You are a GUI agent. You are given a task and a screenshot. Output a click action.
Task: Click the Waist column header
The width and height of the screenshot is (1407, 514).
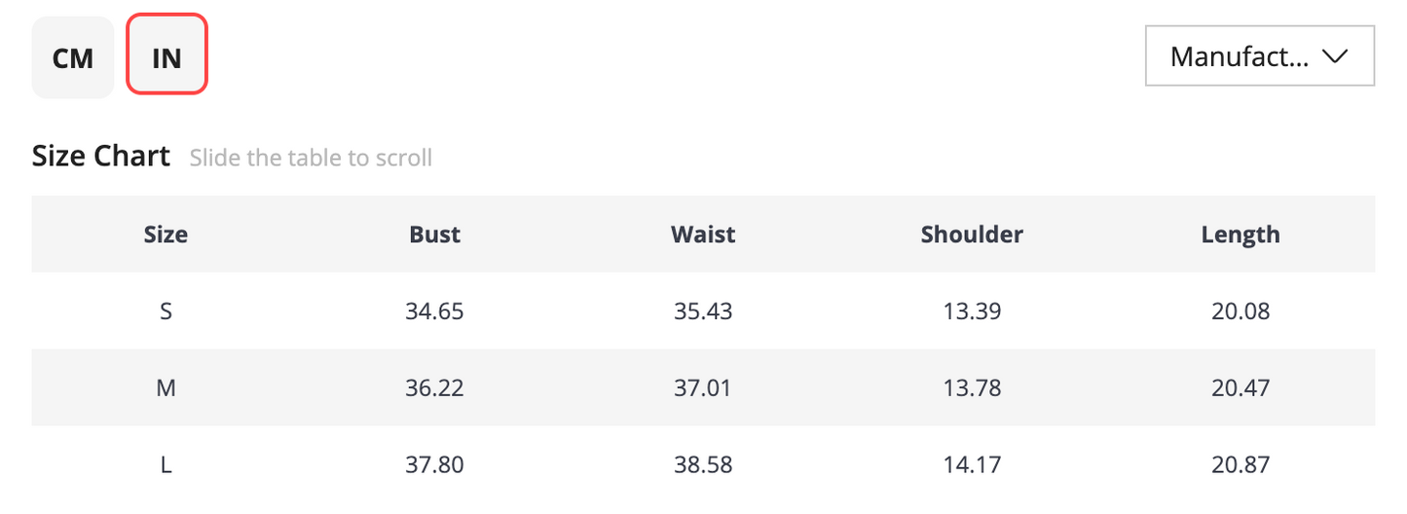703,234
